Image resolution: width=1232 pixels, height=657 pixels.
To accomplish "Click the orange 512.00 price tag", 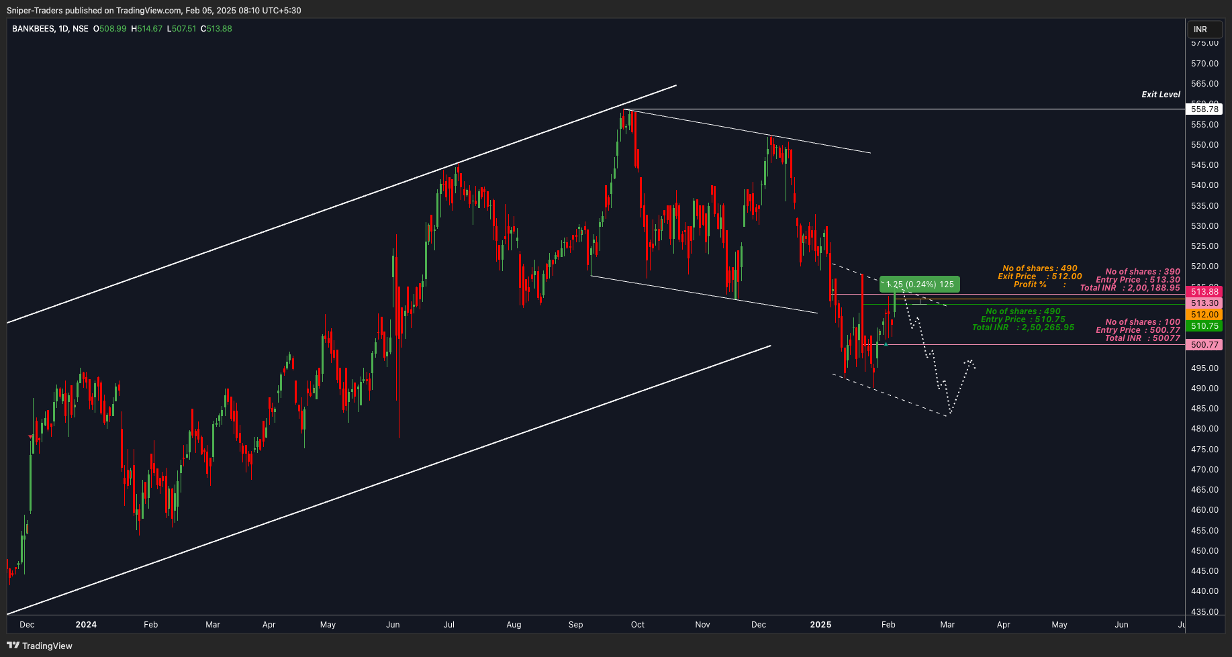I will coord(1204,315).
